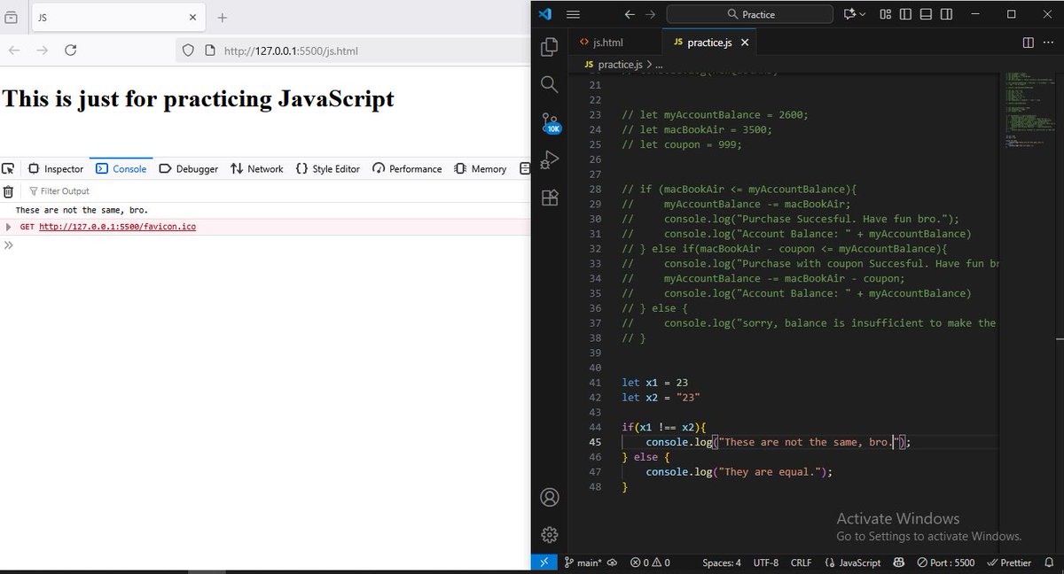Image resolution: width=1064 pixels, height=574 pixels.
Task: Click line number 44 in the gutter
Action: (x=595, y=427)
